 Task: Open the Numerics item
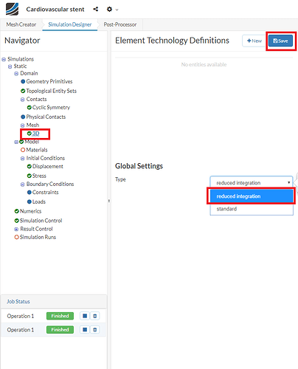click(30, 211)
